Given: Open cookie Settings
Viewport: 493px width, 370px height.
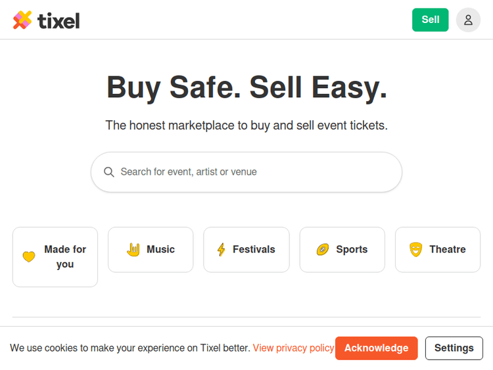Looking at the screenshot, I should (x=454, y=348).
